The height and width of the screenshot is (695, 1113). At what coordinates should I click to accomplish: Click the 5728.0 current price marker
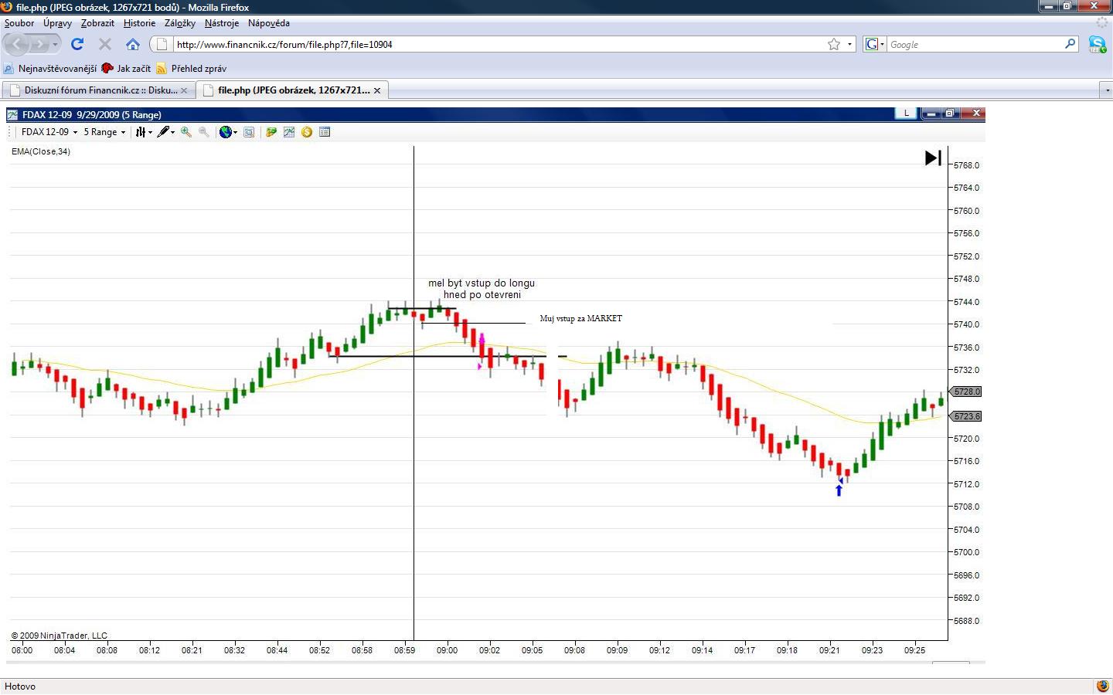tap(965, 392)
